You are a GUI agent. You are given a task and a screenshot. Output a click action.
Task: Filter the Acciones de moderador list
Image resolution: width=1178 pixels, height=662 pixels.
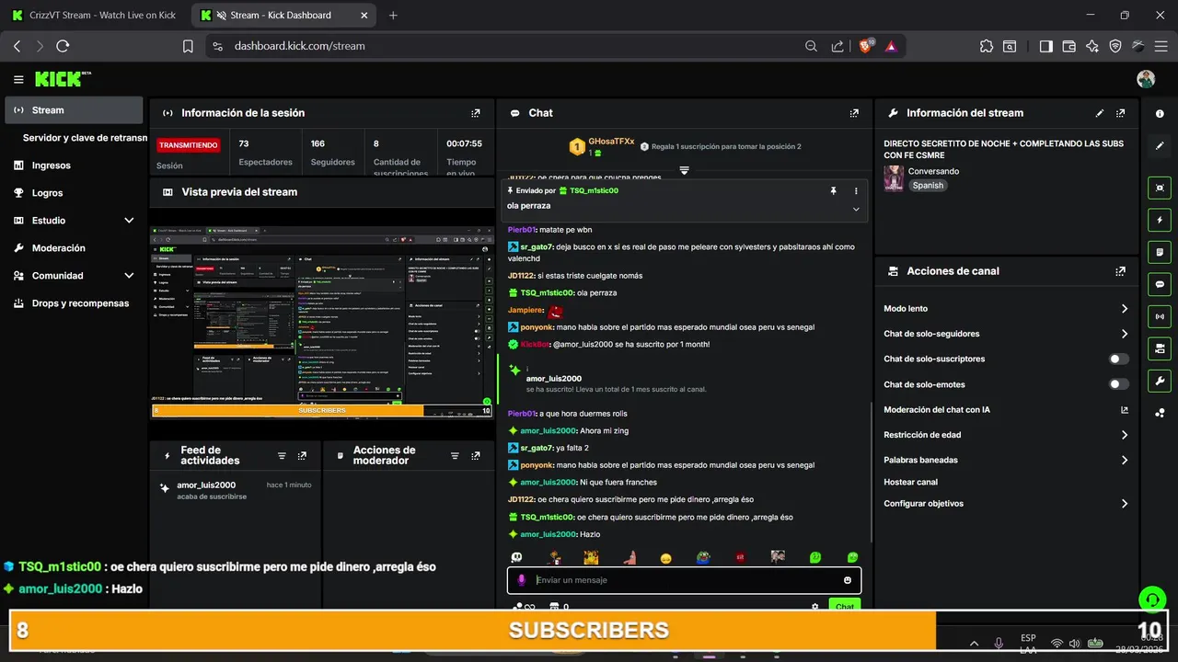point(454,456)
